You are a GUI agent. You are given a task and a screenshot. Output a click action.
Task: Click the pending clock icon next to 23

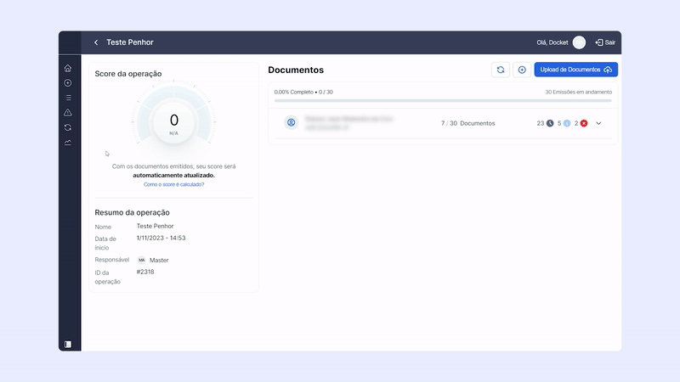point(550,123)
